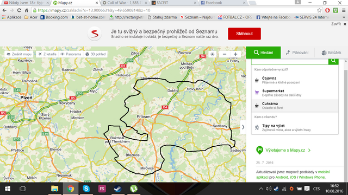Image resolution: width=348 pixels, height=195 pixels.
Task: Reload the Mapy.cz page
Action: pyautogui.click(x=19, y=10)
